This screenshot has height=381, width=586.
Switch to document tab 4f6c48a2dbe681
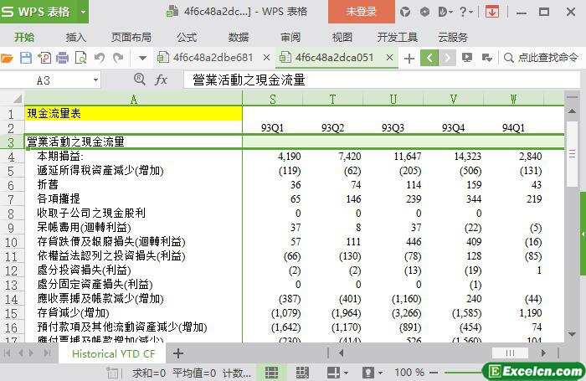pos(213,58)
